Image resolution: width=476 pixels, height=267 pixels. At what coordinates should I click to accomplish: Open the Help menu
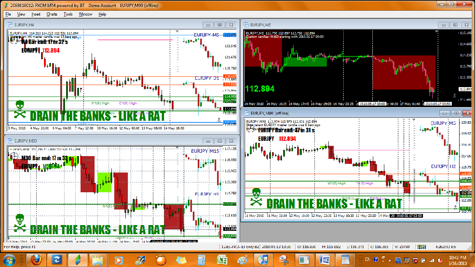coord(102,14)
